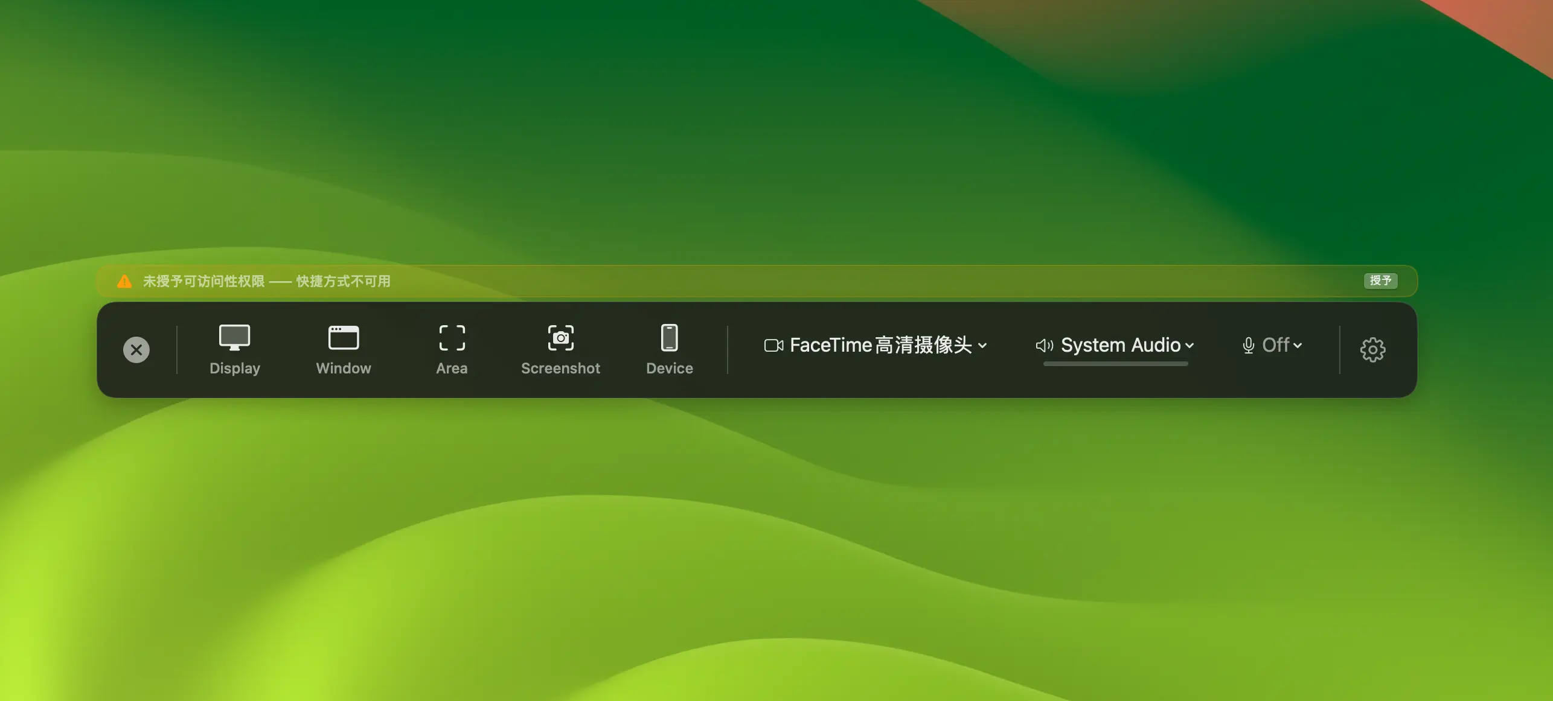Click the System Audio level bar
This screenshot has width=1553, height=701.
point(1115,364)
